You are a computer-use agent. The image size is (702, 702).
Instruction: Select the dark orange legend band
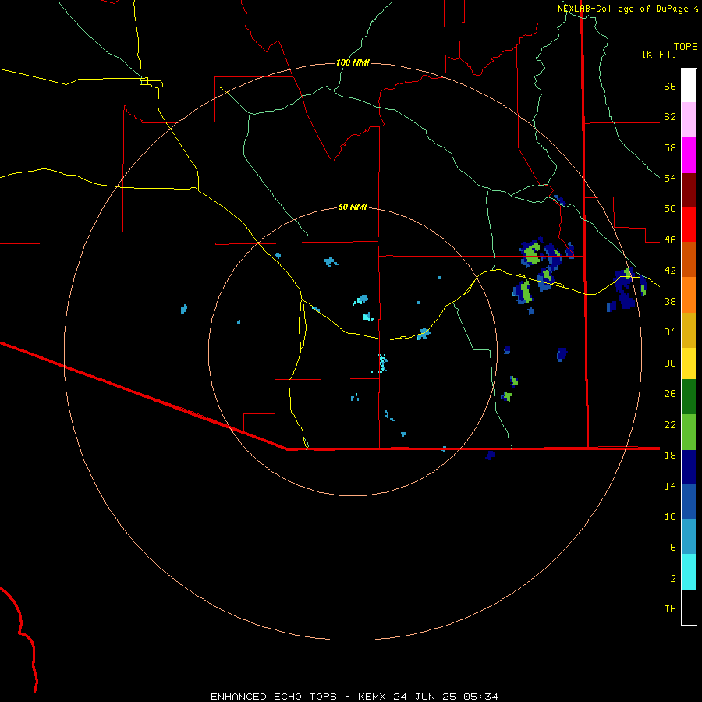(x=689, y=259)
